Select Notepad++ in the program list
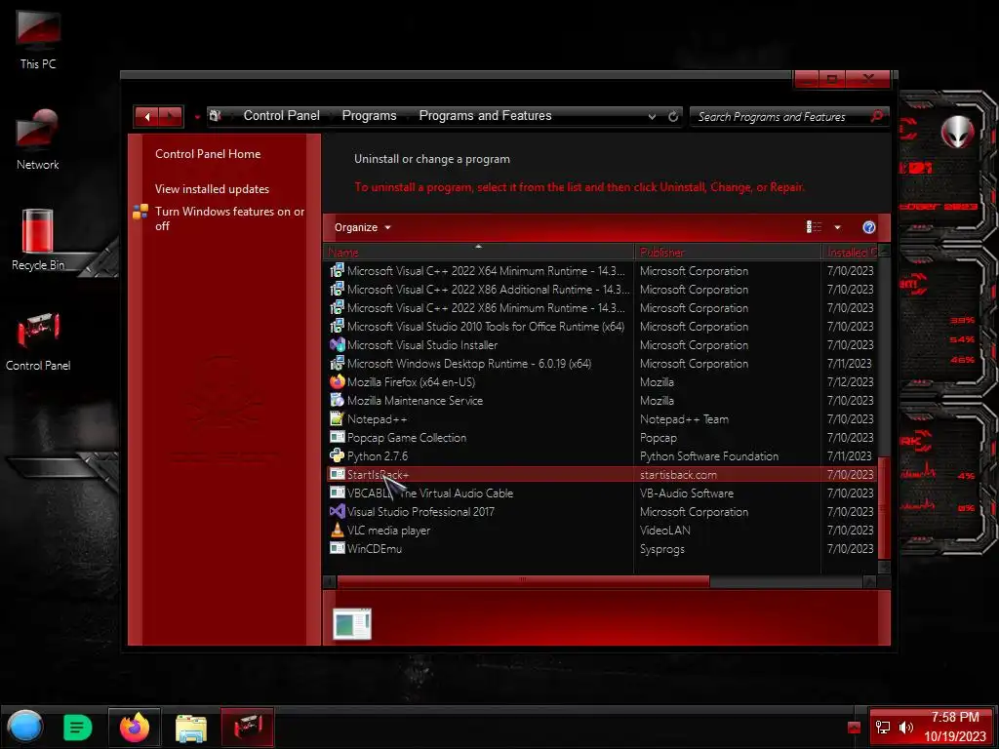This screenshot has height=749, width=999. point(601,419)
